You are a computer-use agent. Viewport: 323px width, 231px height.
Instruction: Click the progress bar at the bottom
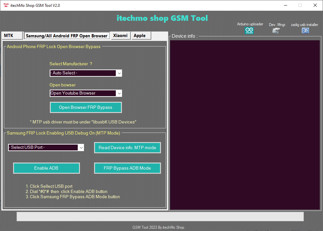pos(160,216)
